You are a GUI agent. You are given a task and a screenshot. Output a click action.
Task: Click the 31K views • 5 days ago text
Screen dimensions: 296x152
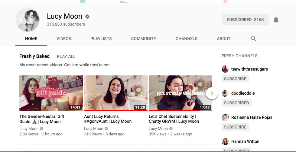pos(104,134)
